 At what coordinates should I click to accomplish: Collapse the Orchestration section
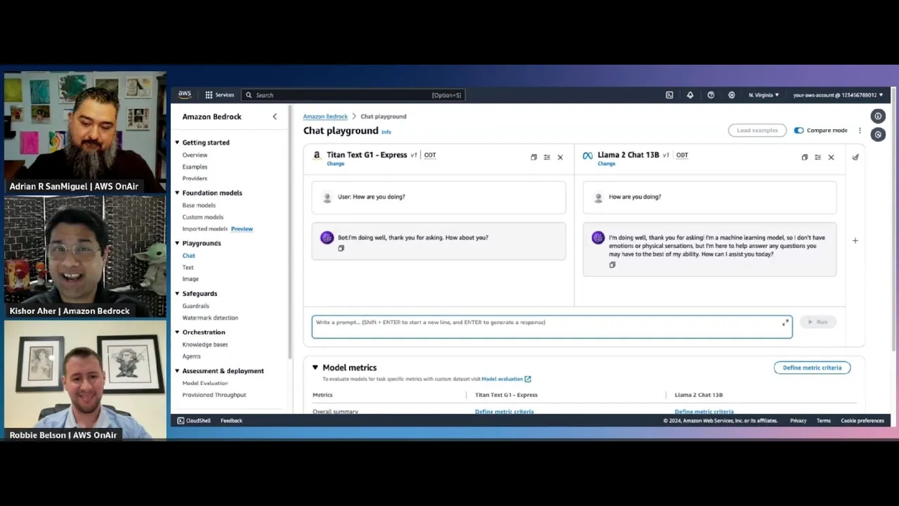177,332
